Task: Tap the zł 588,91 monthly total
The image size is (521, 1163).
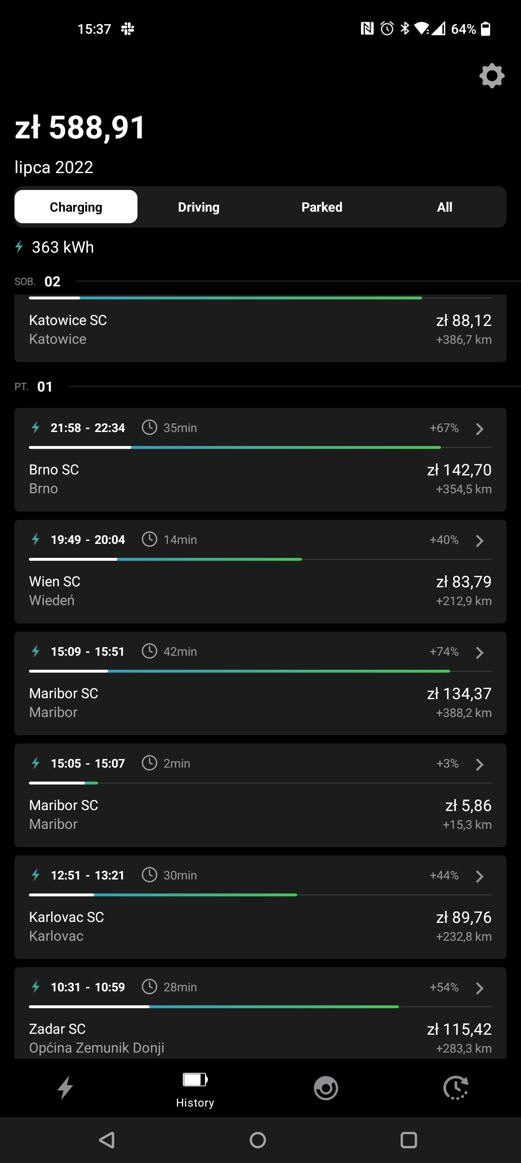Action: point(80,128)
